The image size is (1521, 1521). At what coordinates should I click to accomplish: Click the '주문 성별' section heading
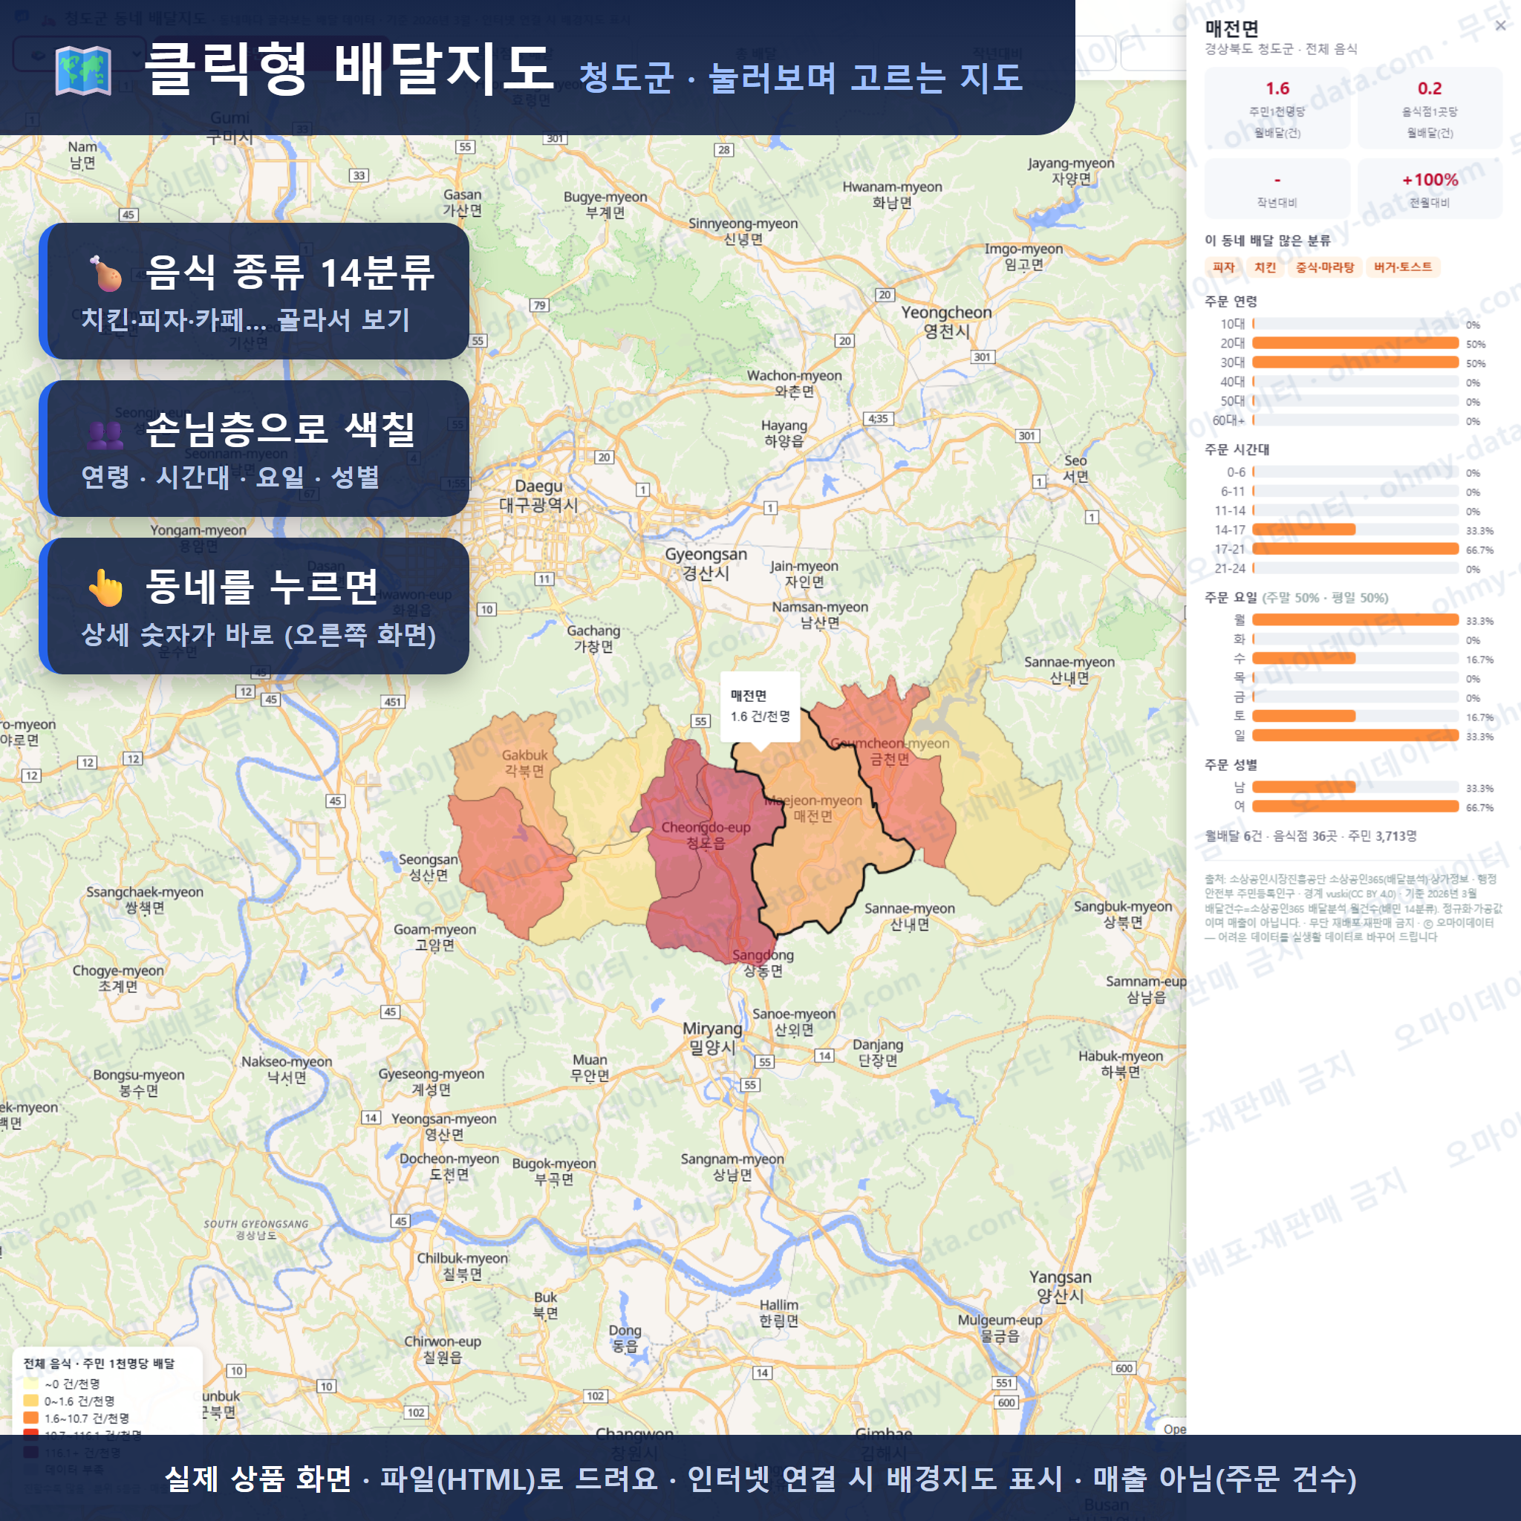pos(1231,764)
